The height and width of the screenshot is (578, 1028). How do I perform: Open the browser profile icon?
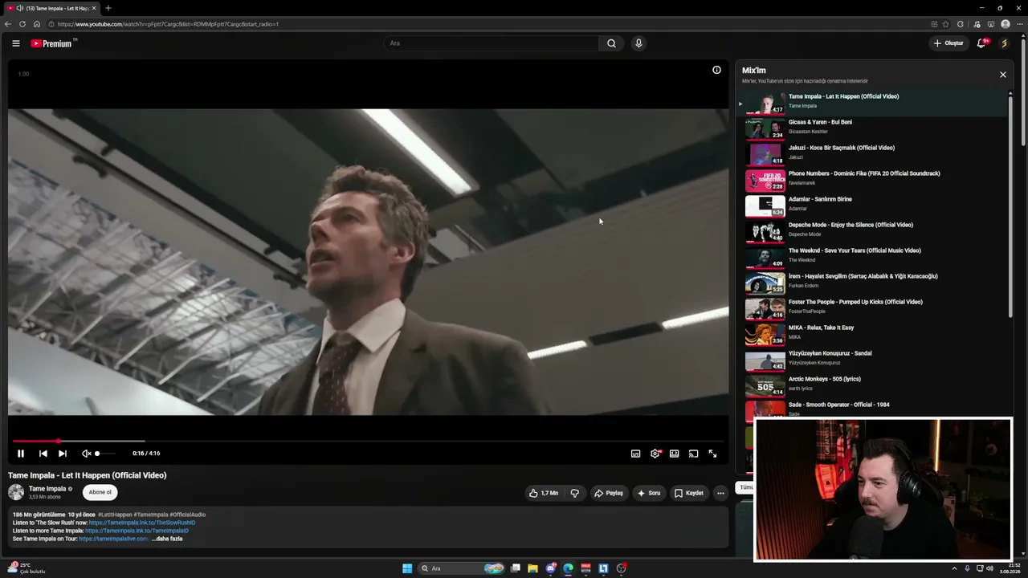1005,24
